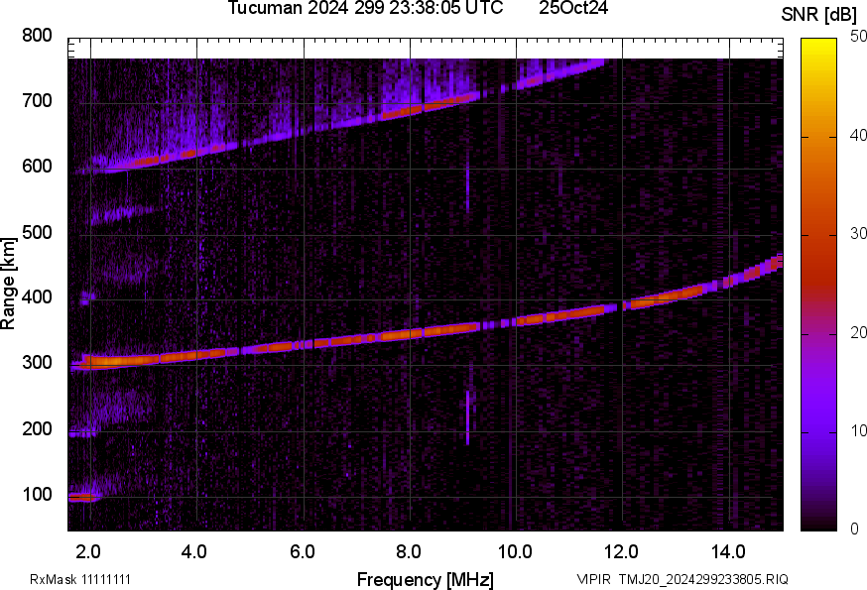Image resolution: width=867 pixels, height=590 pixels.
Task: Click the range tick label '700'
Action: pos(37,101)
